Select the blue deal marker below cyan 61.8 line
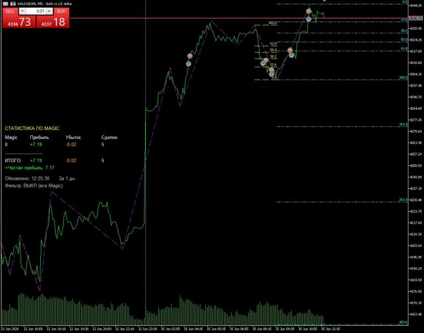 (x=291, y=55)
